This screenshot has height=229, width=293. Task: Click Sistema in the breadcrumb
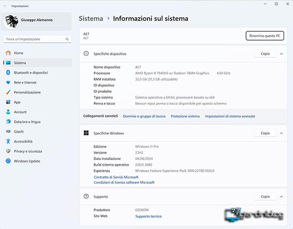91,19
